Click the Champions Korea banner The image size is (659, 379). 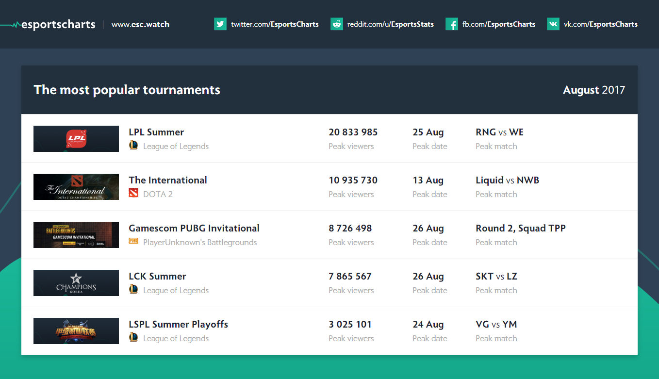tap(76, 283)
